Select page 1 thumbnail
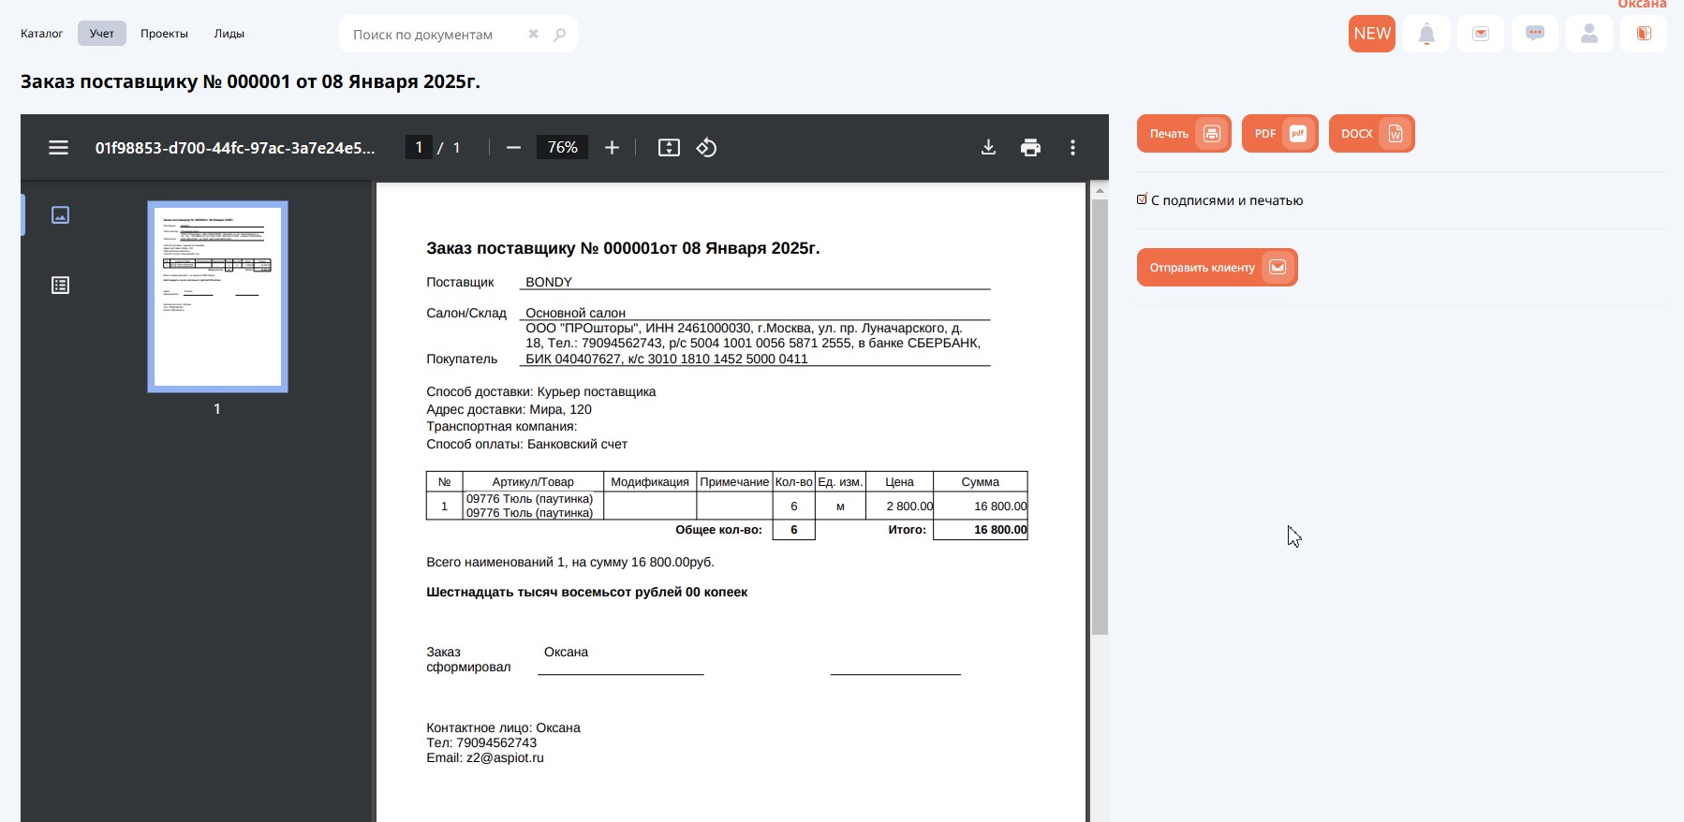The image size is (1684, 822). click(217, 296)
